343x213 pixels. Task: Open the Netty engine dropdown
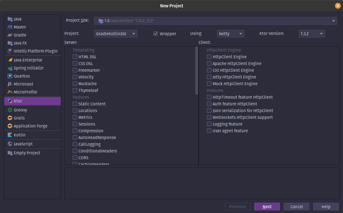(x=231, y=34)
